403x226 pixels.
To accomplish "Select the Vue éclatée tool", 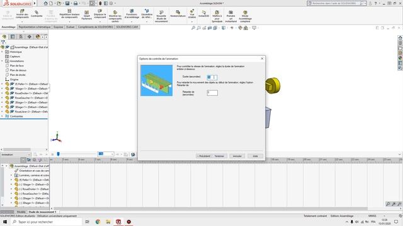I will [x=192, y=14].
